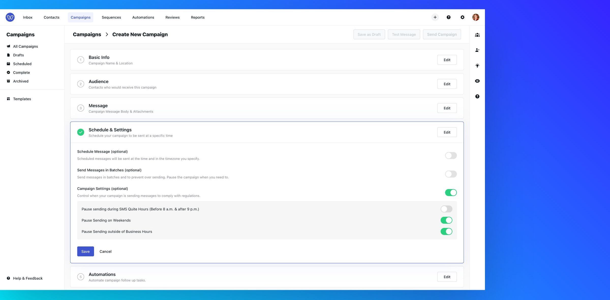
Task: Expand Audience section with Edit button
Action: [447, 84]
